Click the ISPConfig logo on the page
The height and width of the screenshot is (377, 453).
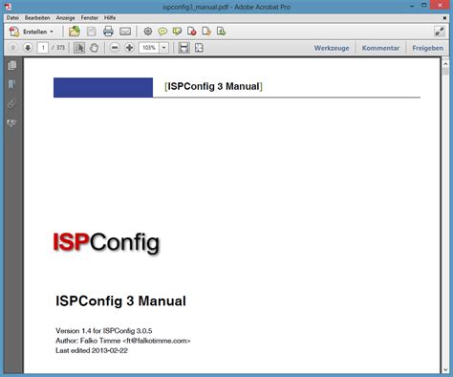106,243
